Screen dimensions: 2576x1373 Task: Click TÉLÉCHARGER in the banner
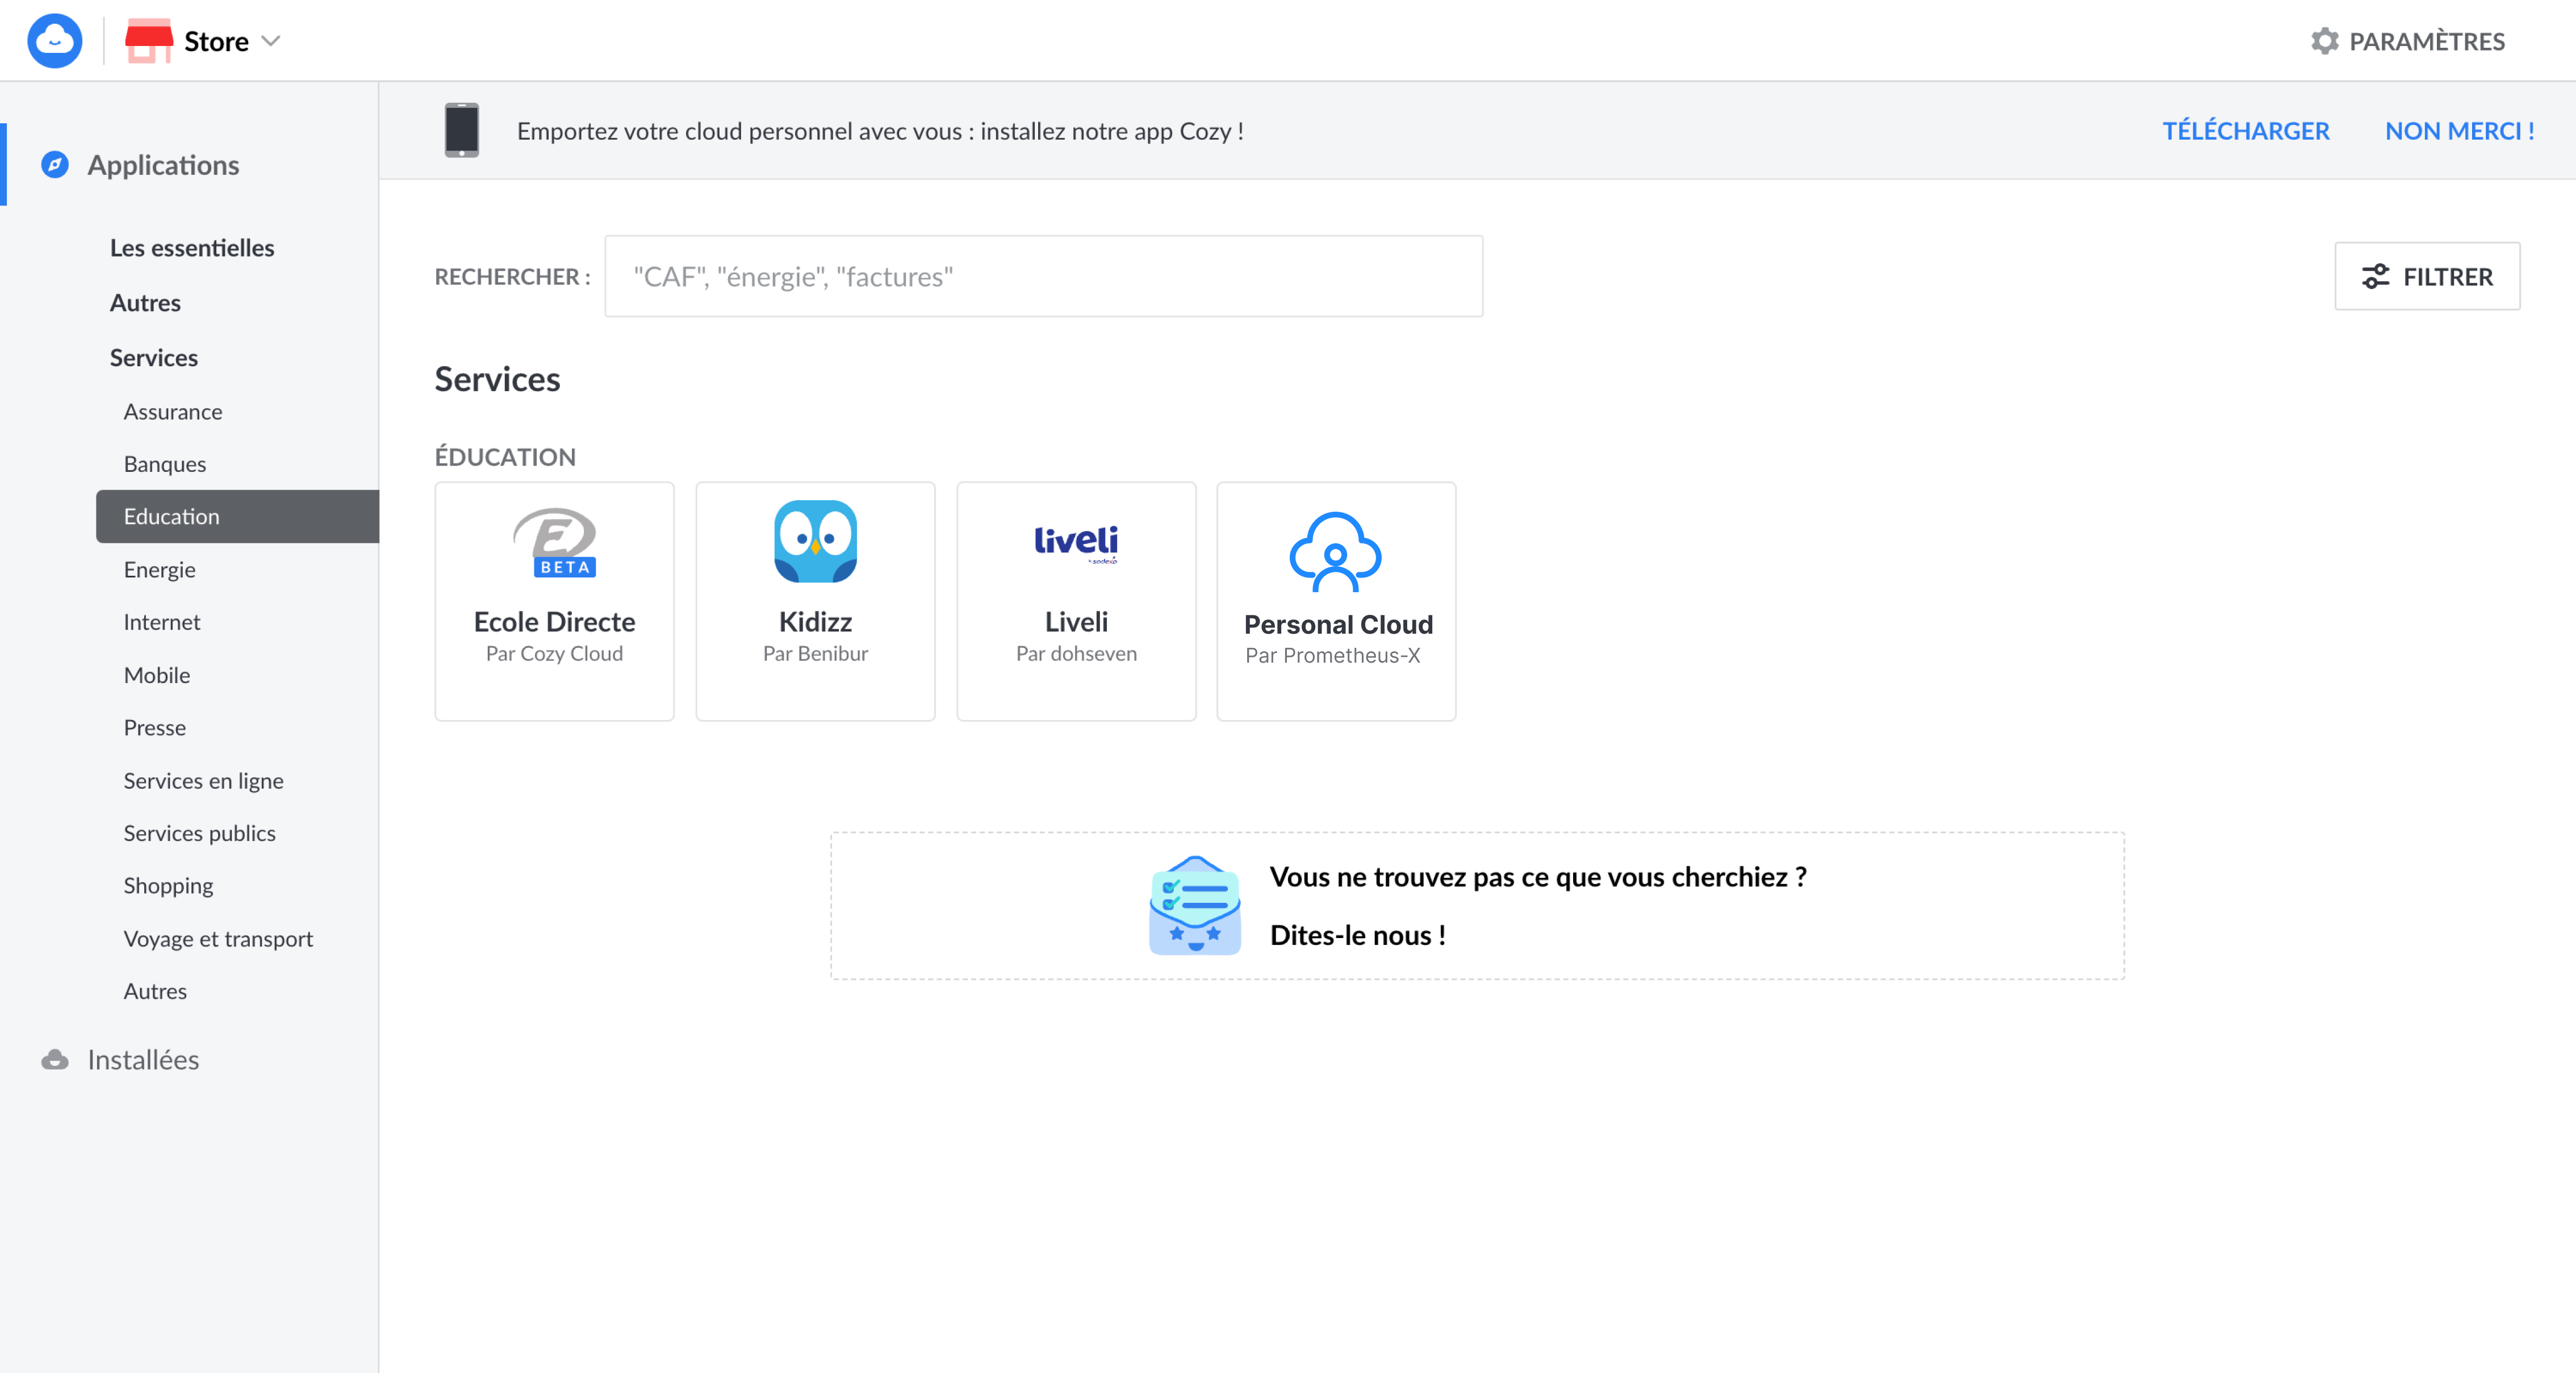point(2246,131)
